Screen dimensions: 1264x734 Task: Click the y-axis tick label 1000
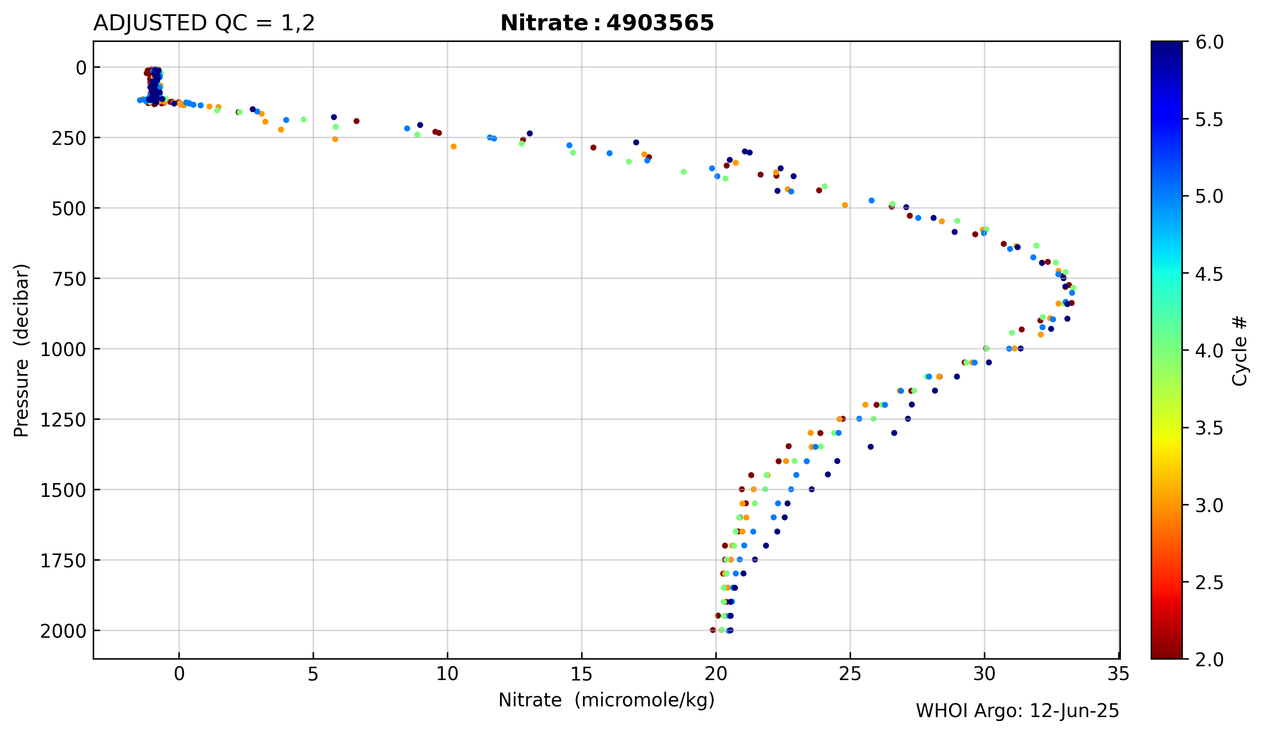point(63,350)
